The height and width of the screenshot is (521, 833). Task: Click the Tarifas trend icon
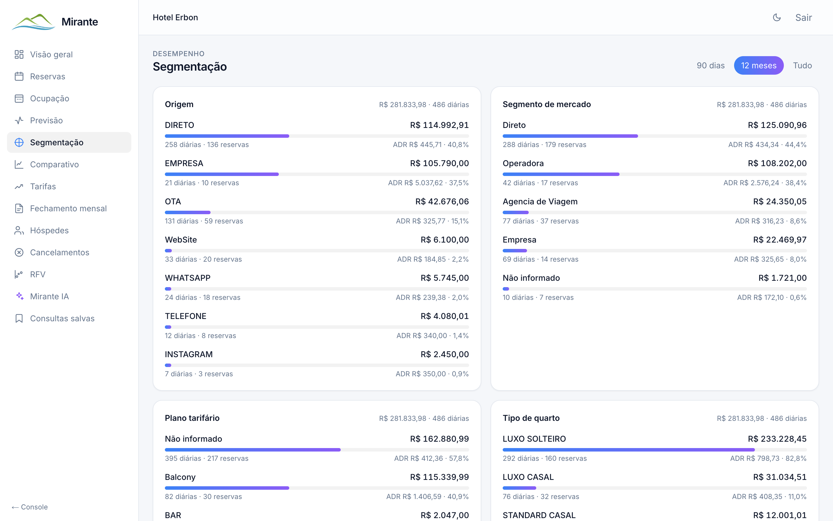[19, 186]
